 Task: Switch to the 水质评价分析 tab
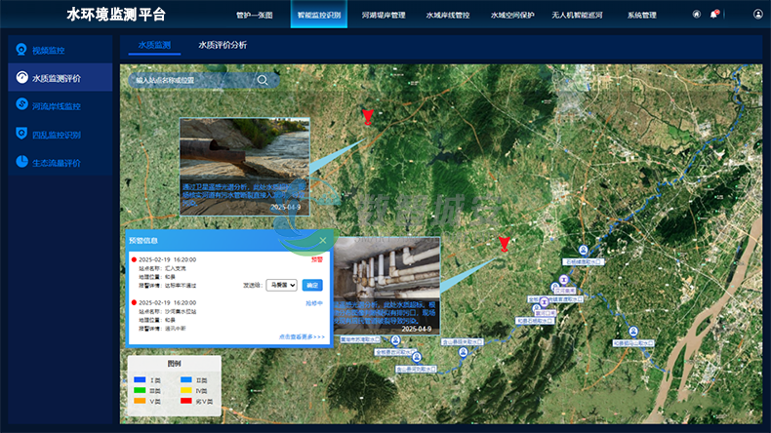222,45
